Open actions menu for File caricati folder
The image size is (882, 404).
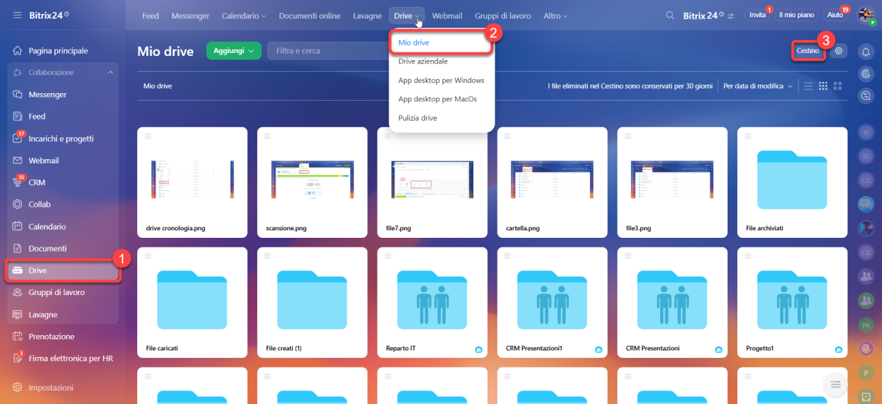148,256
